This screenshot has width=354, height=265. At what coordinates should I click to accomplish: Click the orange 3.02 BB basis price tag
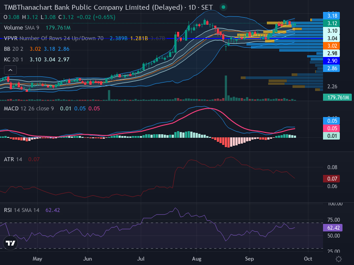331,46
